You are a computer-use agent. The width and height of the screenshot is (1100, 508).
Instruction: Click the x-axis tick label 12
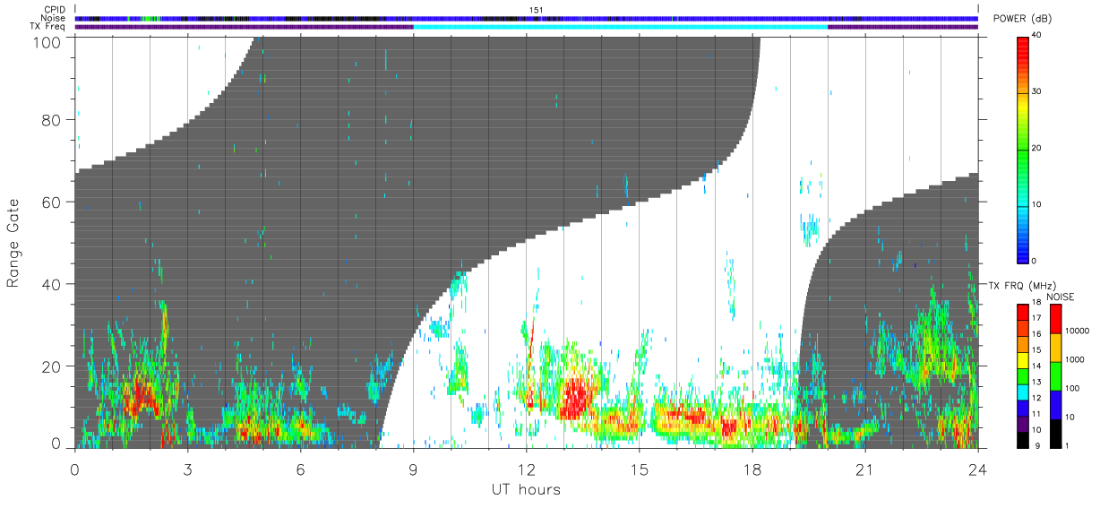tap(526, 469)
